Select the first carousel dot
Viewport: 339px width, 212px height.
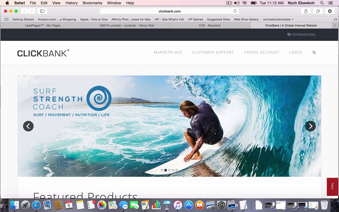pyautogui.click(x=162, y=170)
